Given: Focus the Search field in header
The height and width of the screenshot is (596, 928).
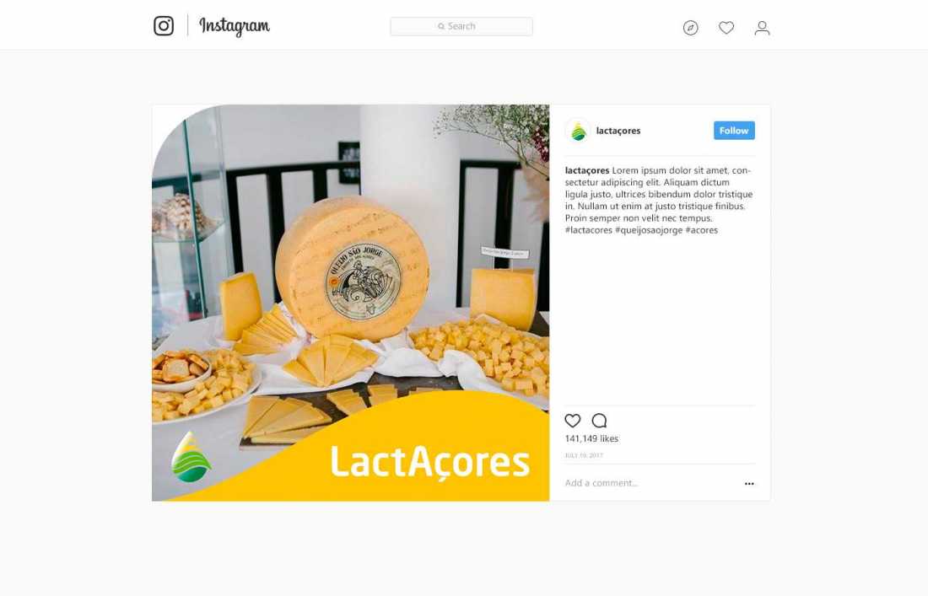Looking at the screenshot, I should point(461,26).
